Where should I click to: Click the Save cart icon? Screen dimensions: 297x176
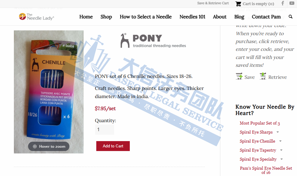239,76
